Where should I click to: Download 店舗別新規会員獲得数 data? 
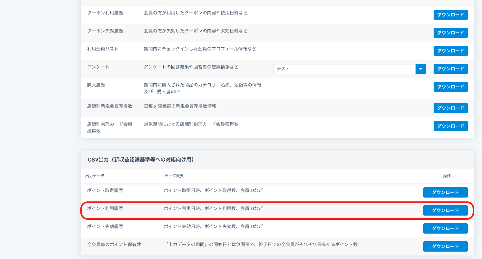(450, 108)
